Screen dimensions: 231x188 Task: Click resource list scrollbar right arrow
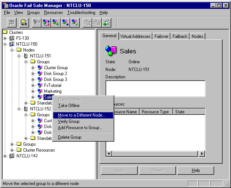click(202, 154)
